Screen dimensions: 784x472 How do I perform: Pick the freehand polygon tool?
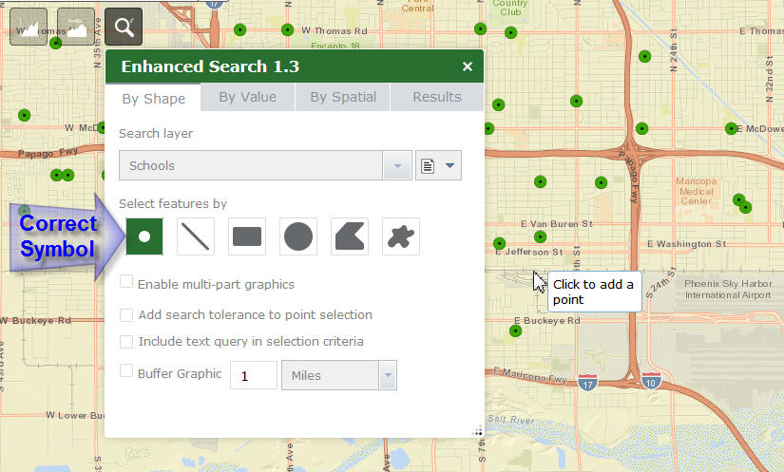[x=401, y=236]
